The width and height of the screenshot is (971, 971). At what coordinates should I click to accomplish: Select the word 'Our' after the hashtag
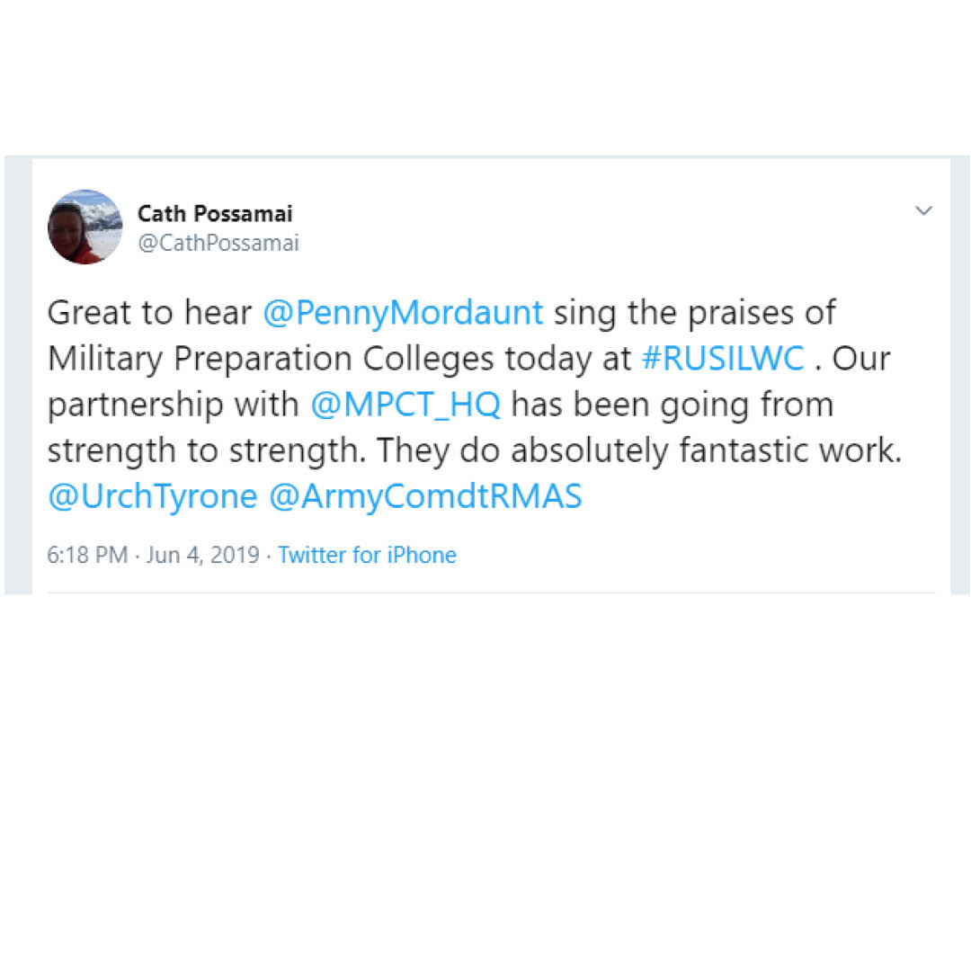(860, 358)
